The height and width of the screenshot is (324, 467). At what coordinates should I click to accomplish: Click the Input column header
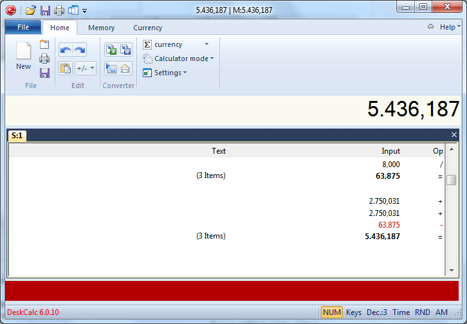390,151
